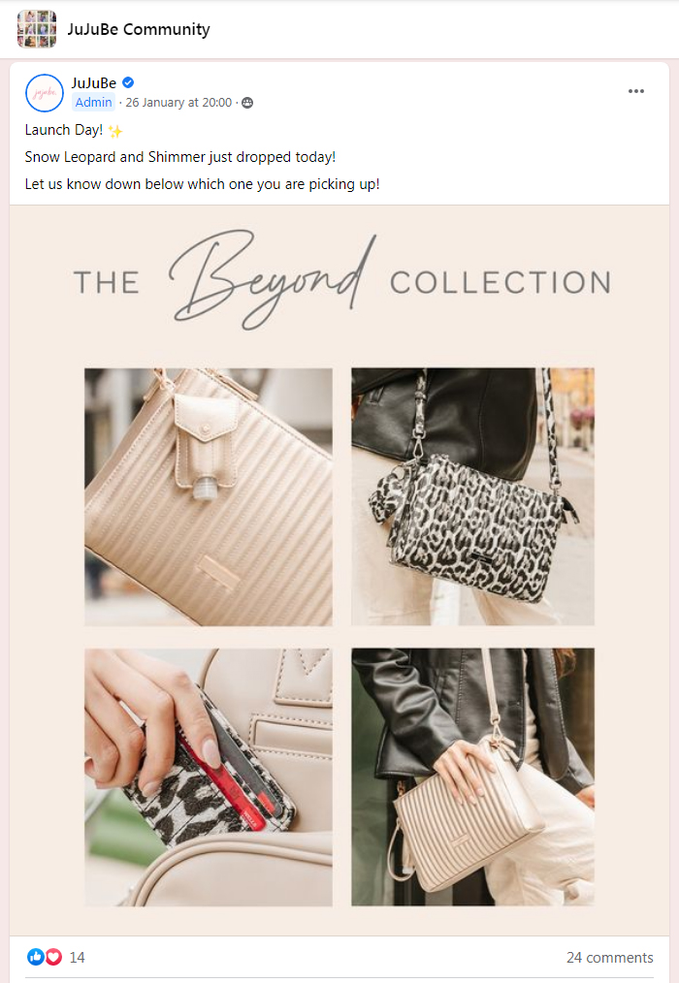Image resolution: width=679 pixels, height=983 pixels.
Task: Open the leopard card holder photo
Action: [209, 777]
